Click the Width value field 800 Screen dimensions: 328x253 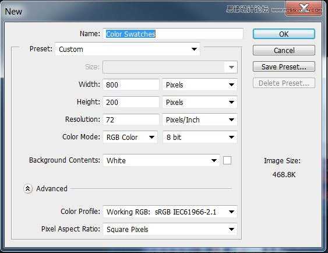click(131, 85)
